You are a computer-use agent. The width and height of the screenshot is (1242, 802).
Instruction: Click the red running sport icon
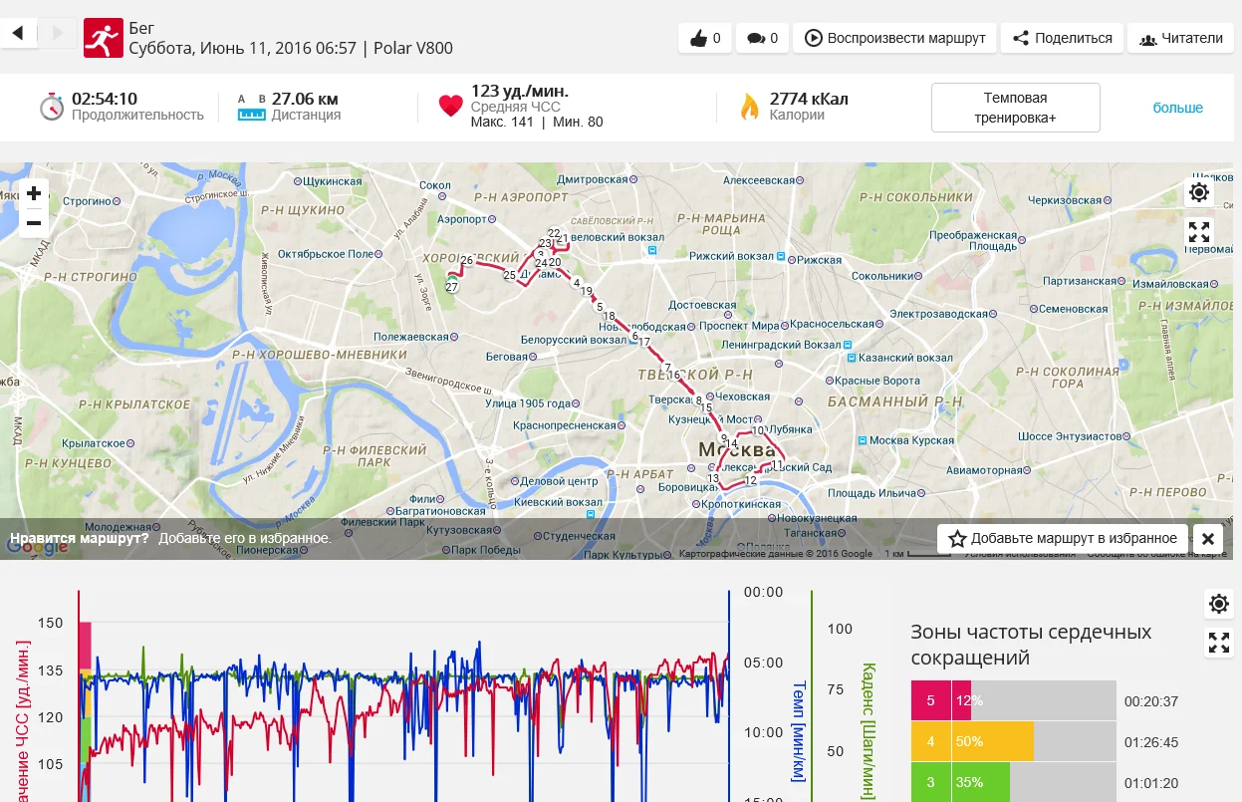click(x=102, y=38)
